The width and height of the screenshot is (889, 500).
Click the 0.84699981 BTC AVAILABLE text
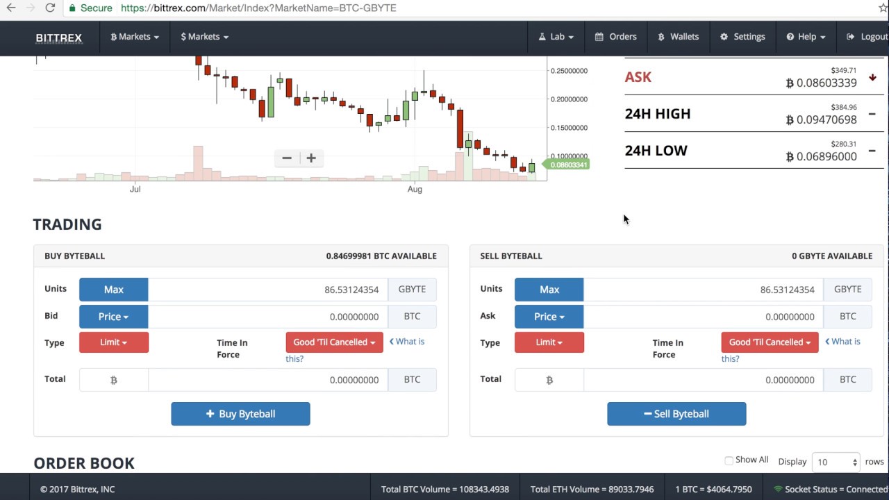381,256
